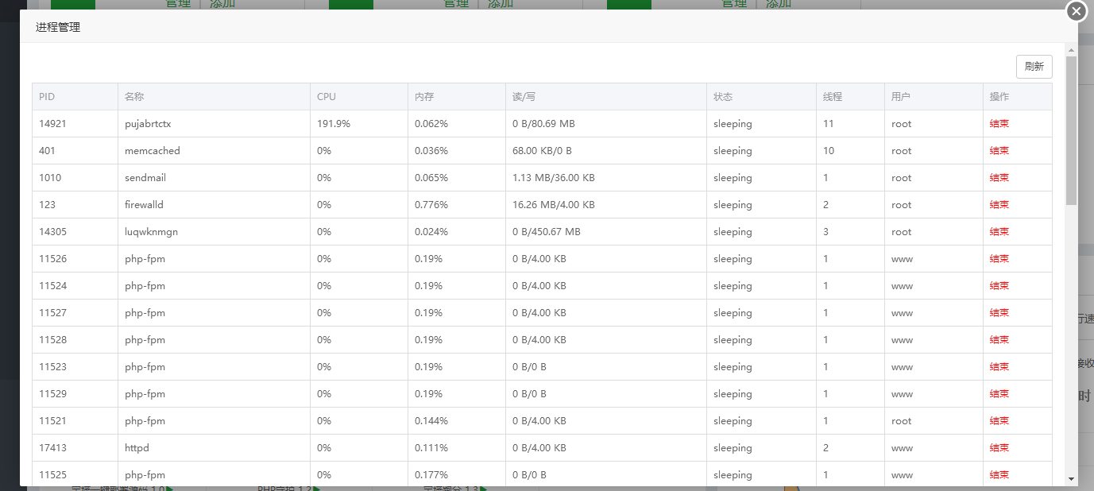
Task: Click the httpd process name
Action: pyautogui.click(x=137, y=448)
